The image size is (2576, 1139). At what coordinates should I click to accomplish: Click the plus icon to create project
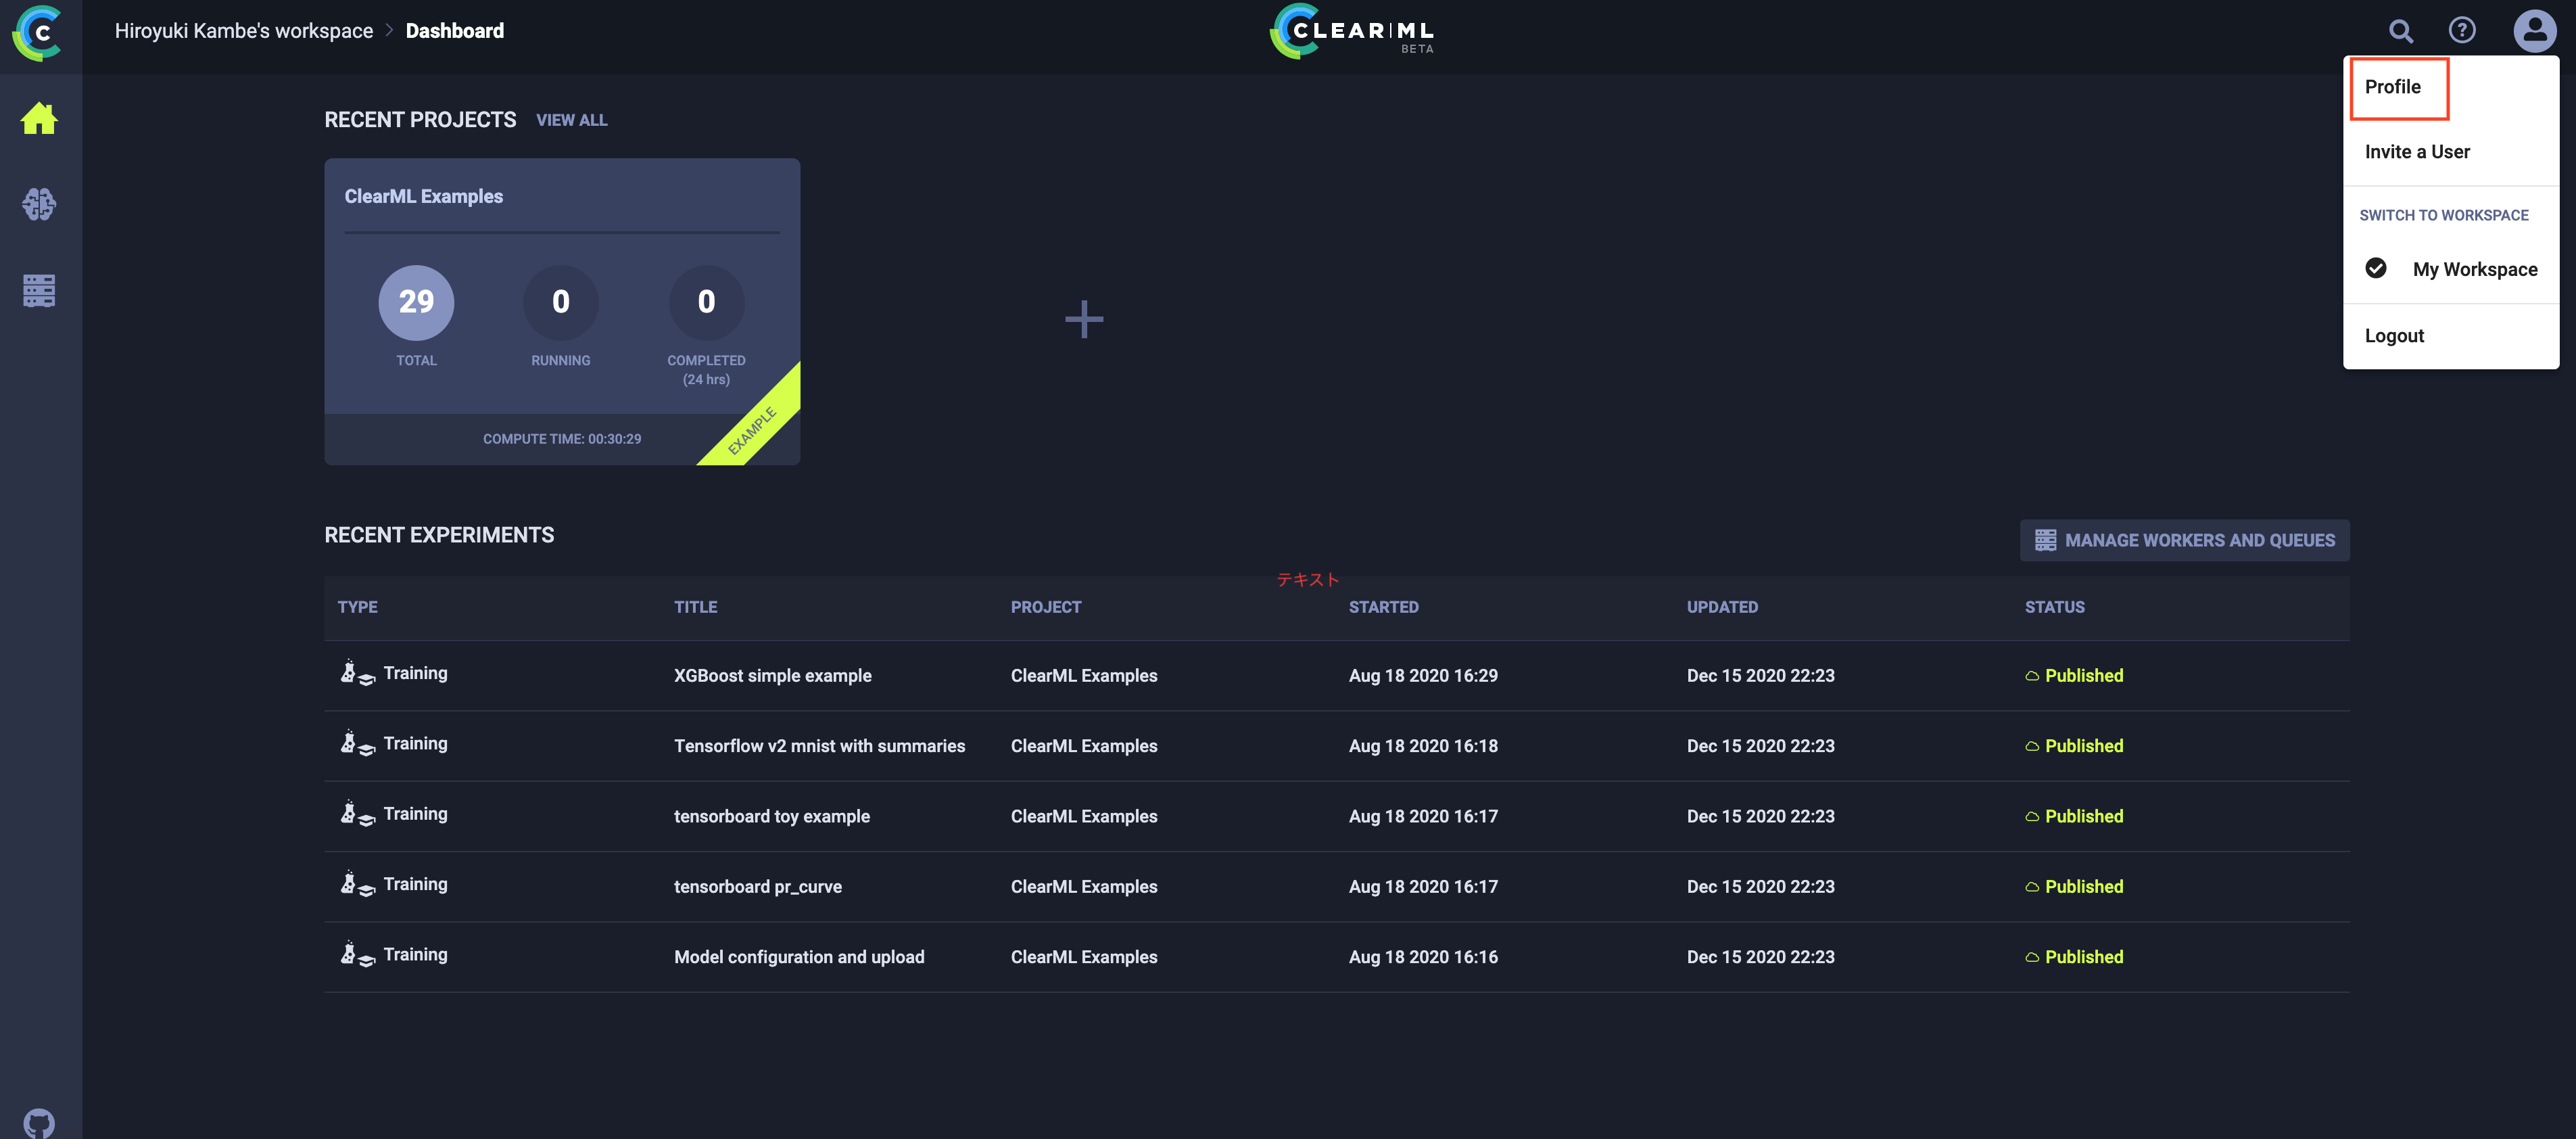coord(1083,320)
